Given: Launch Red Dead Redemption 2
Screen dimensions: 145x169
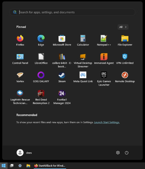Looking at the screenshot, I should coord(41,97).
